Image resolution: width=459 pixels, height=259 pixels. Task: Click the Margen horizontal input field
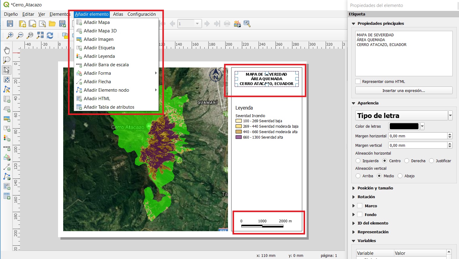417,136
